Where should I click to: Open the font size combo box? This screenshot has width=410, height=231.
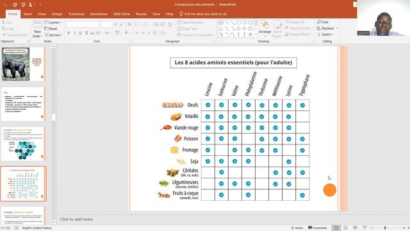pos(106,24)
